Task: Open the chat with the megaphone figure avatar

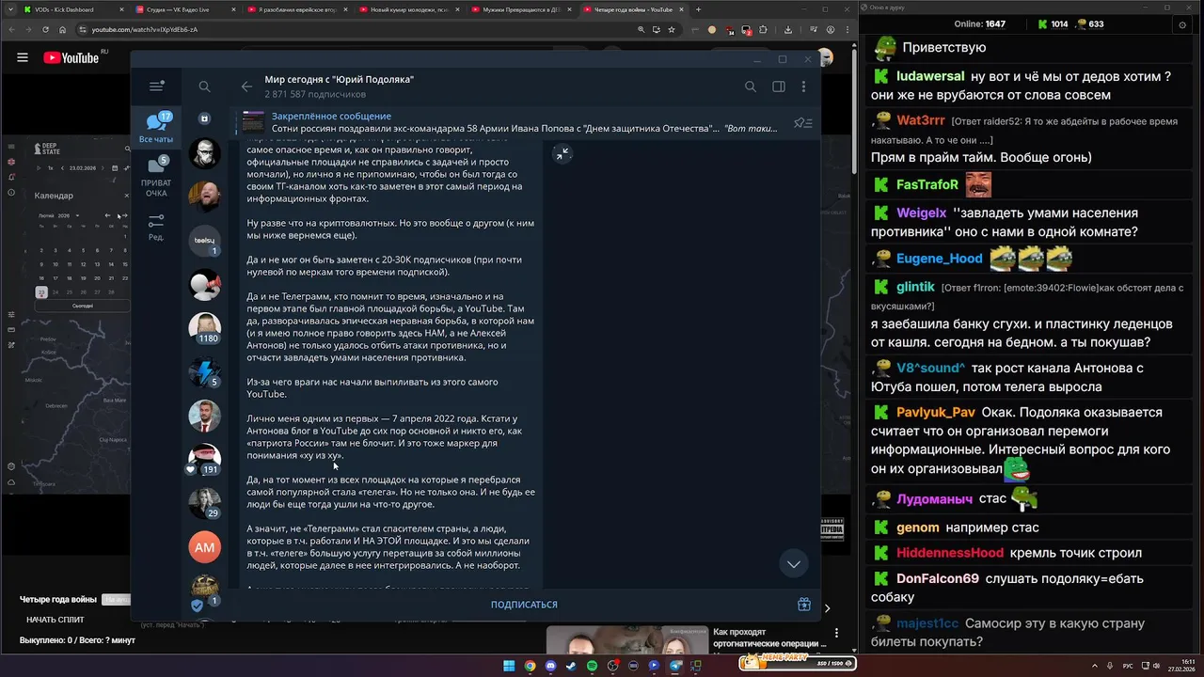Action: [205, 285]
